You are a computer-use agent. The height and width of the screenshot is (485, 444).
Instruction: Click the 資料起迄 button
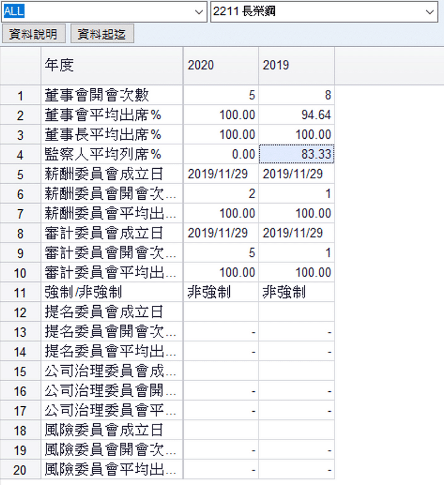102,34
